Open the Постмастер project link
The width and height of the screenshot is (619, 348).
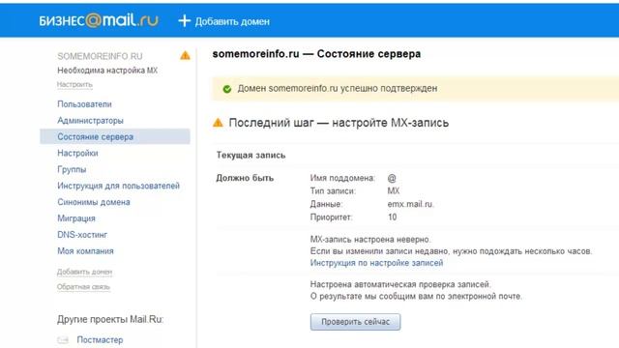tap(100, 339)
